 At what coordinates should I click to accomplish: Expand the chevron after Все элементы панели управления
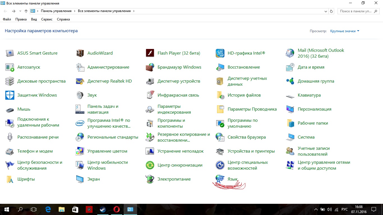(x=134, y=11)
